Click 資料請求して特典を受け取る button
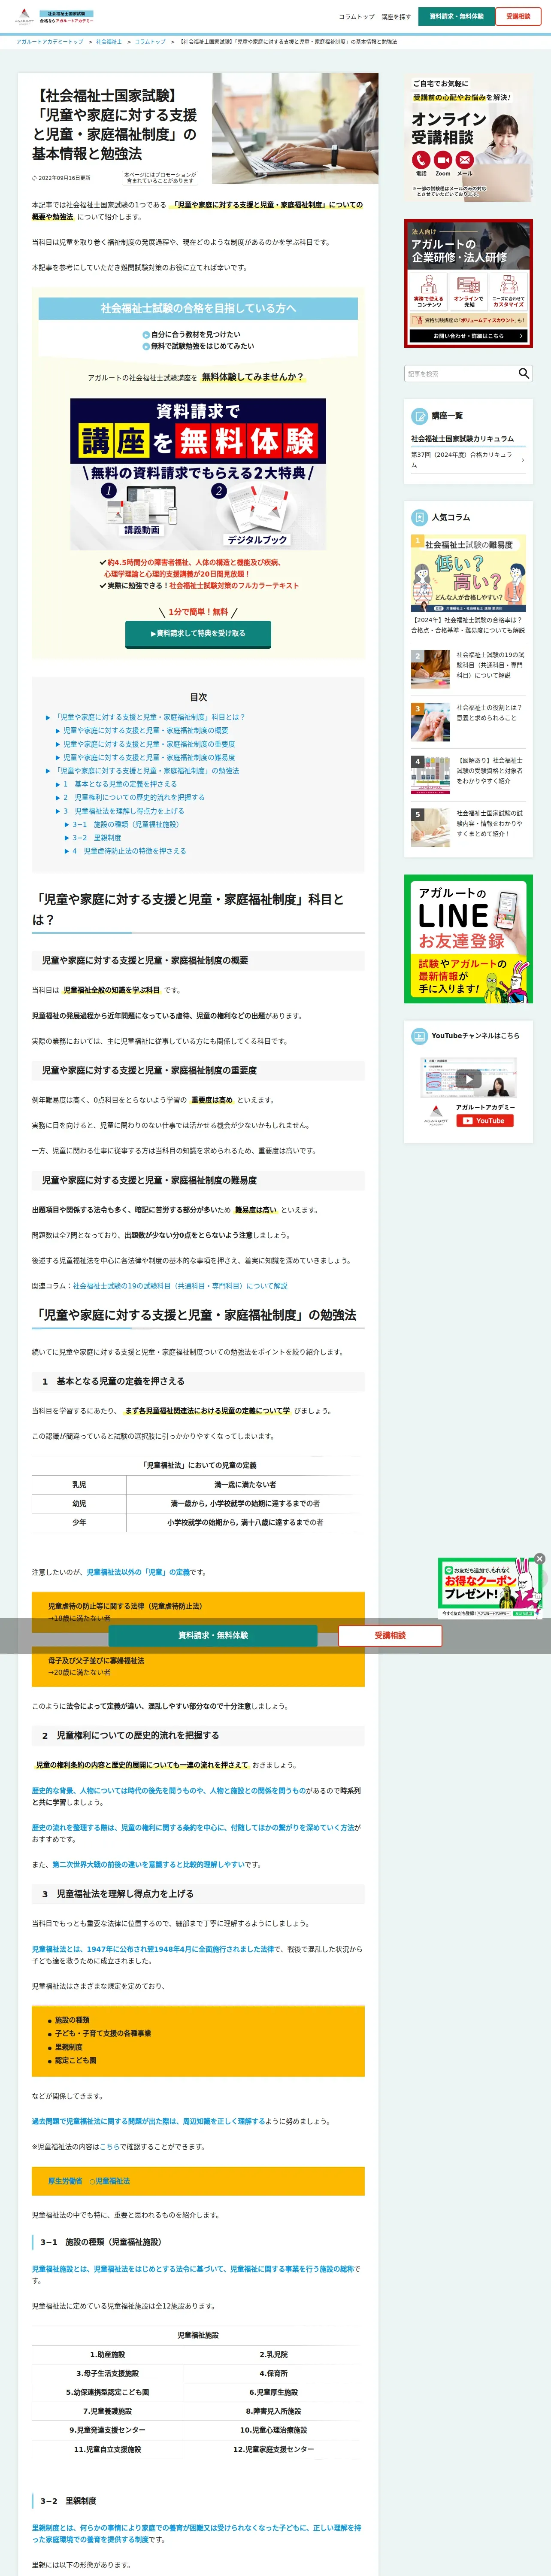This screenshot has height=2576, width=551. (x=198, y=633)
